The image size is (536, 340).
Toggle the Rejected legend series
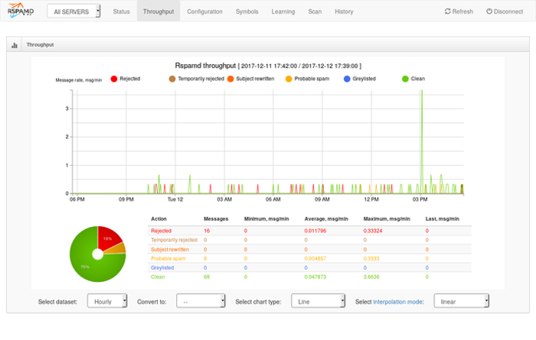[114, 79]
